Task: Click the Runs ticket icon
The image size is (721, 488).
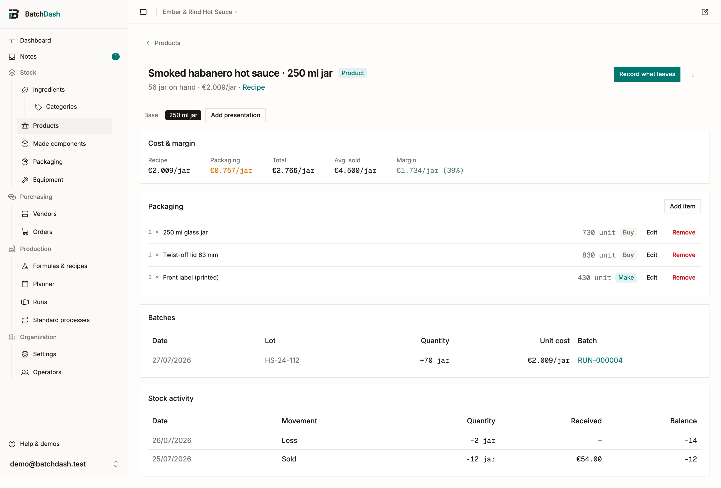Action: click(x=25, y=302)
